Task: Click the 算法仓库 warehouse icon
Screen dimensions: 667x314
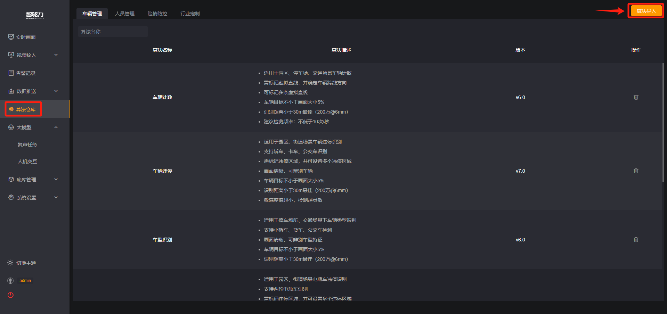Action: click(11, 109)
